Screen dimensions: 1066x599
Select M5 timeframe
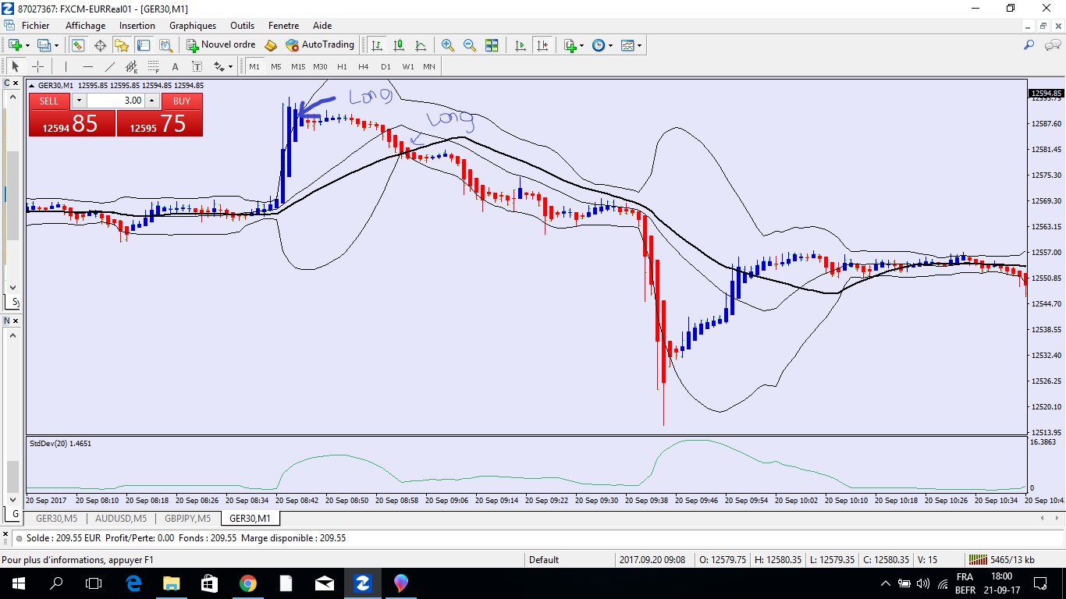pos(276,66)
